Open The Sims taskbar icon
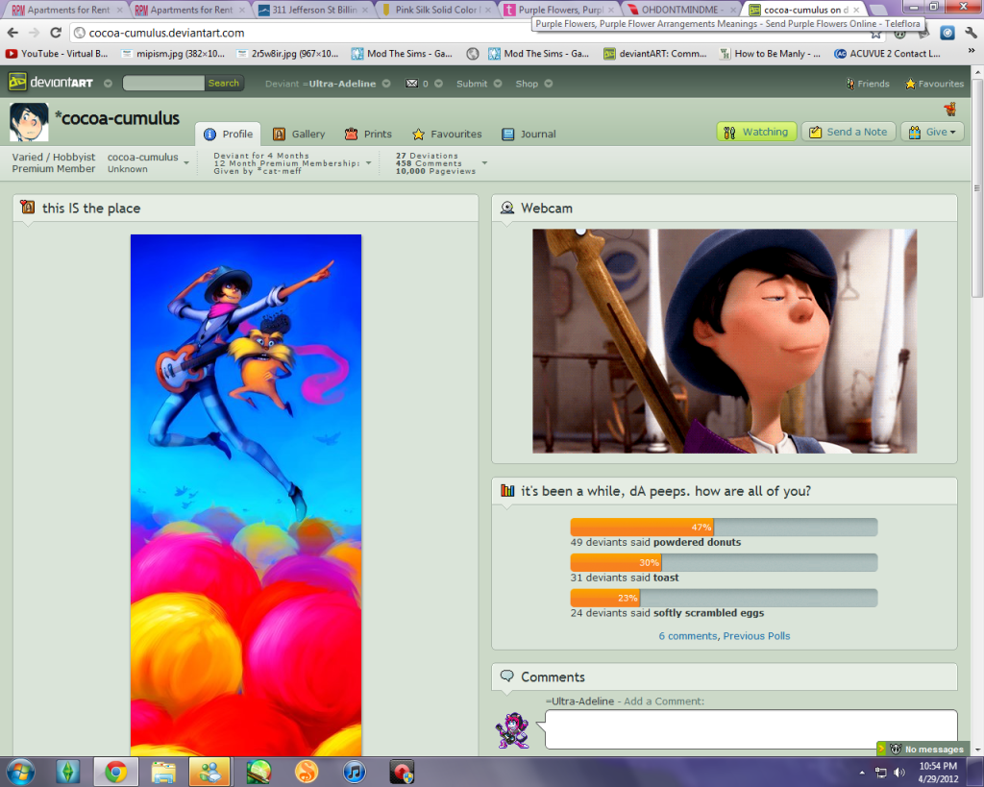 (68, 772)
